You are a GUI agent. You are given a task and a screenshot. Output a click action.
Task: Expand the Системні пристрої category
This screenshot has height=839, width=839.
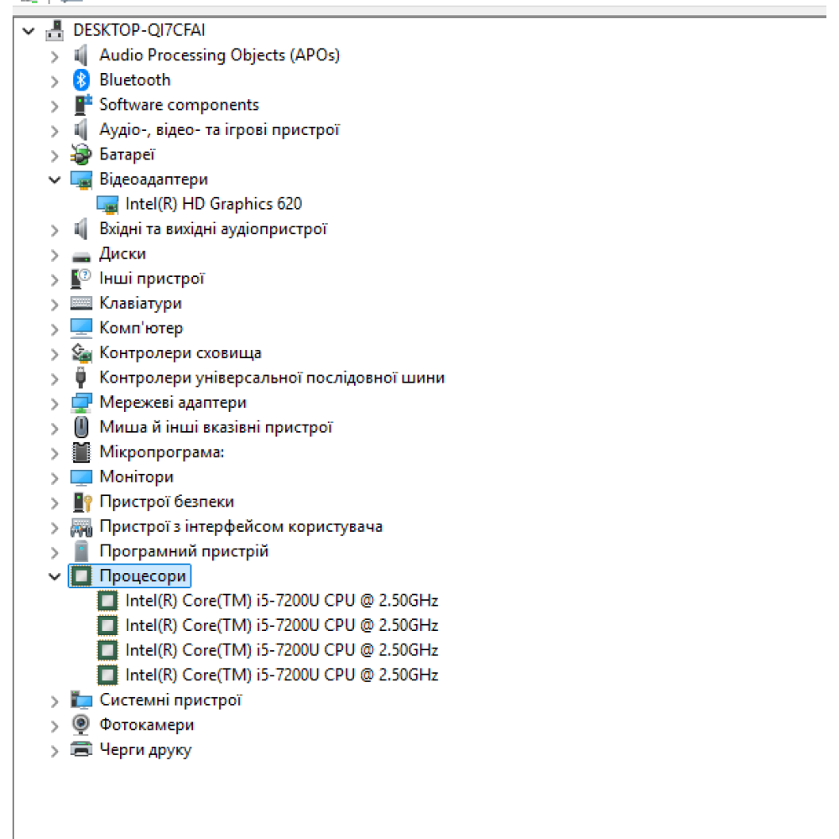pos(55,701)
